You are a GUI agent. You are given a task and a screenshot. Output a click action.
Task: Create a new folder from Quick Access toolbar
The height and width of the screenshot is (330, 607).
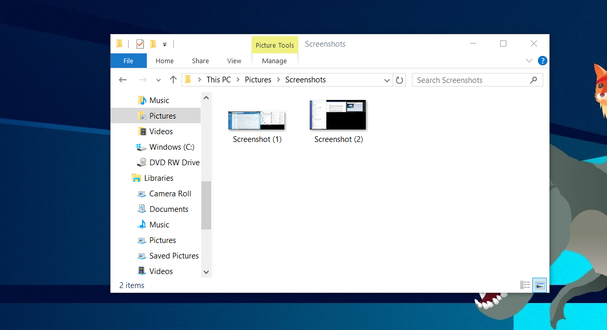click(153, 44)
